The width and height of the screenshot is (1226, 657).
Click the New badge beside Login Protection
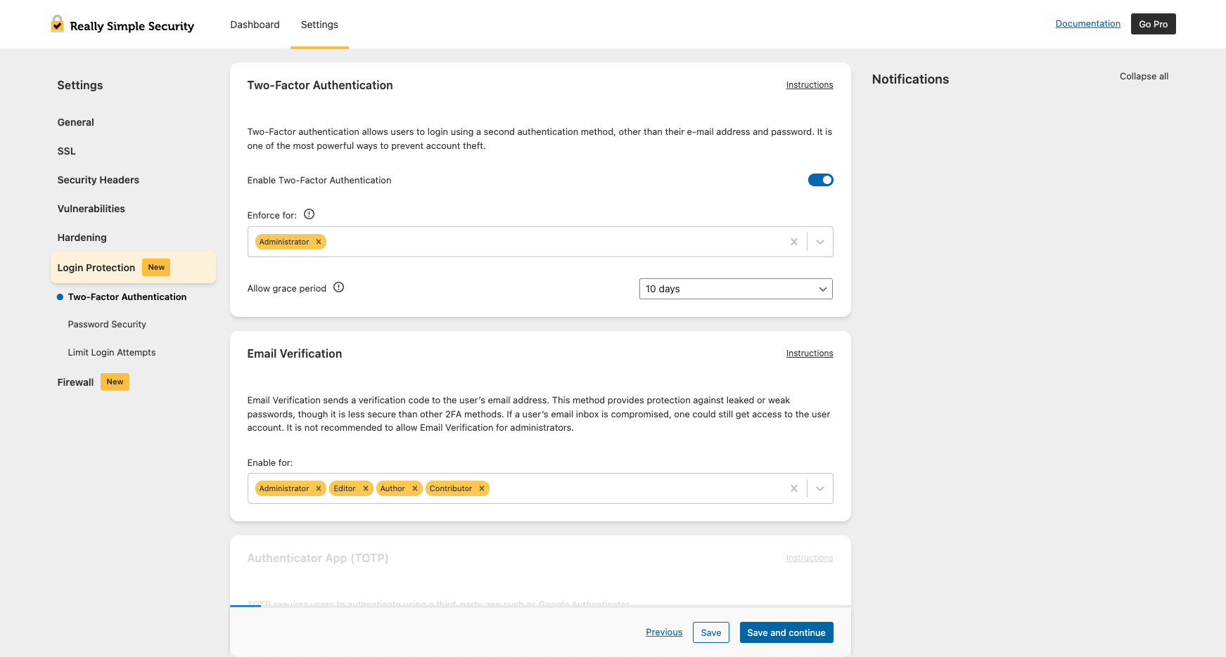click(x=156, y=267)
